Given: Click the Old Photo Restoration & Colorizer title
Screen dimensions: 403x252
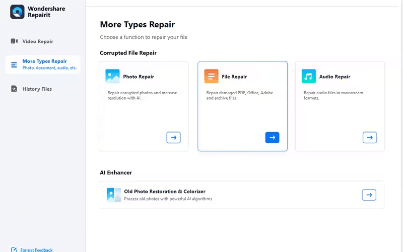Looking at the screenshot, I should click(165, 192).
